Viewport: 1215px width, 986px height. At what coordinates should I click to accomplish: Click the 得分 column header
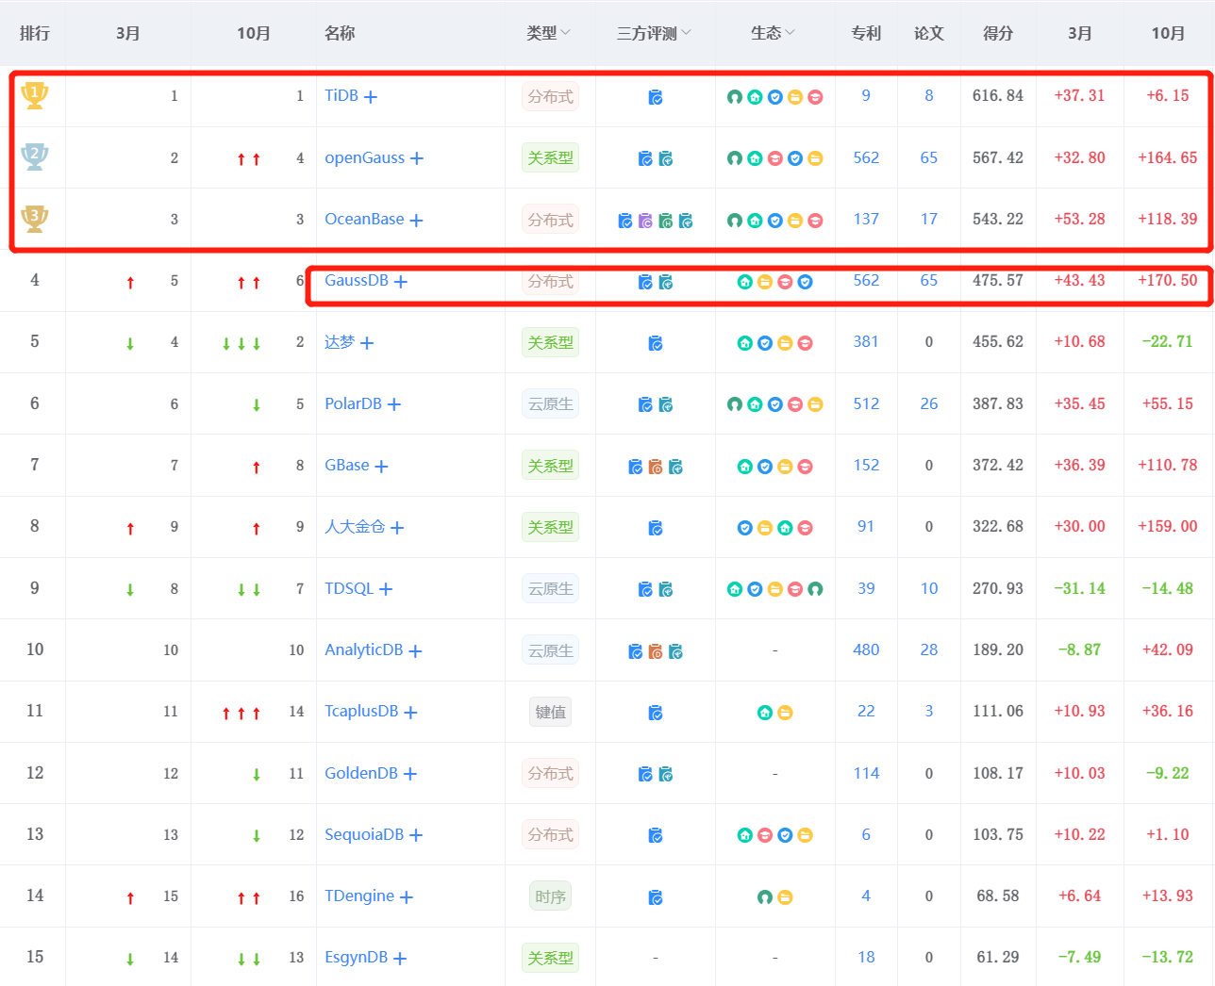point(998,33)
